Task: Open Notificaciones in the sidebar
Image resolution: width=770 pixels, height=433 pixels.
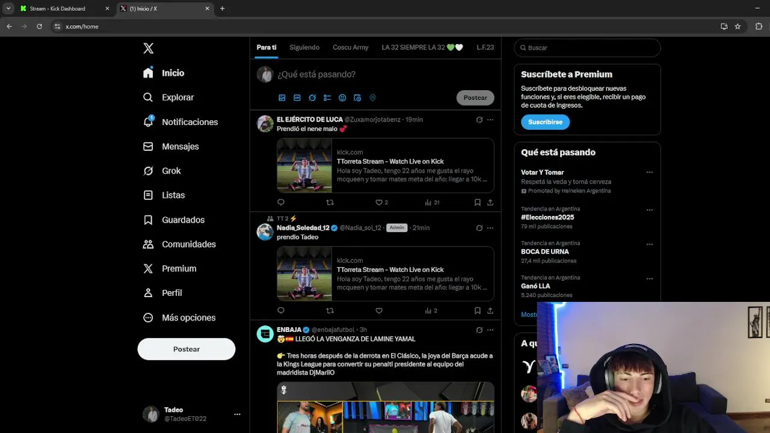Action: [180, 122]
